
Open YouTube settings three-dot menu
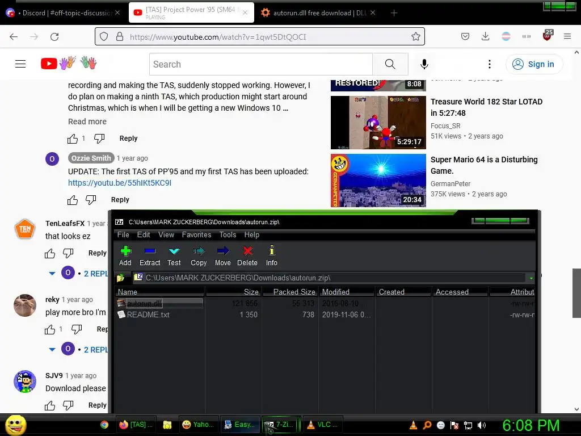(x=490, y=64)
